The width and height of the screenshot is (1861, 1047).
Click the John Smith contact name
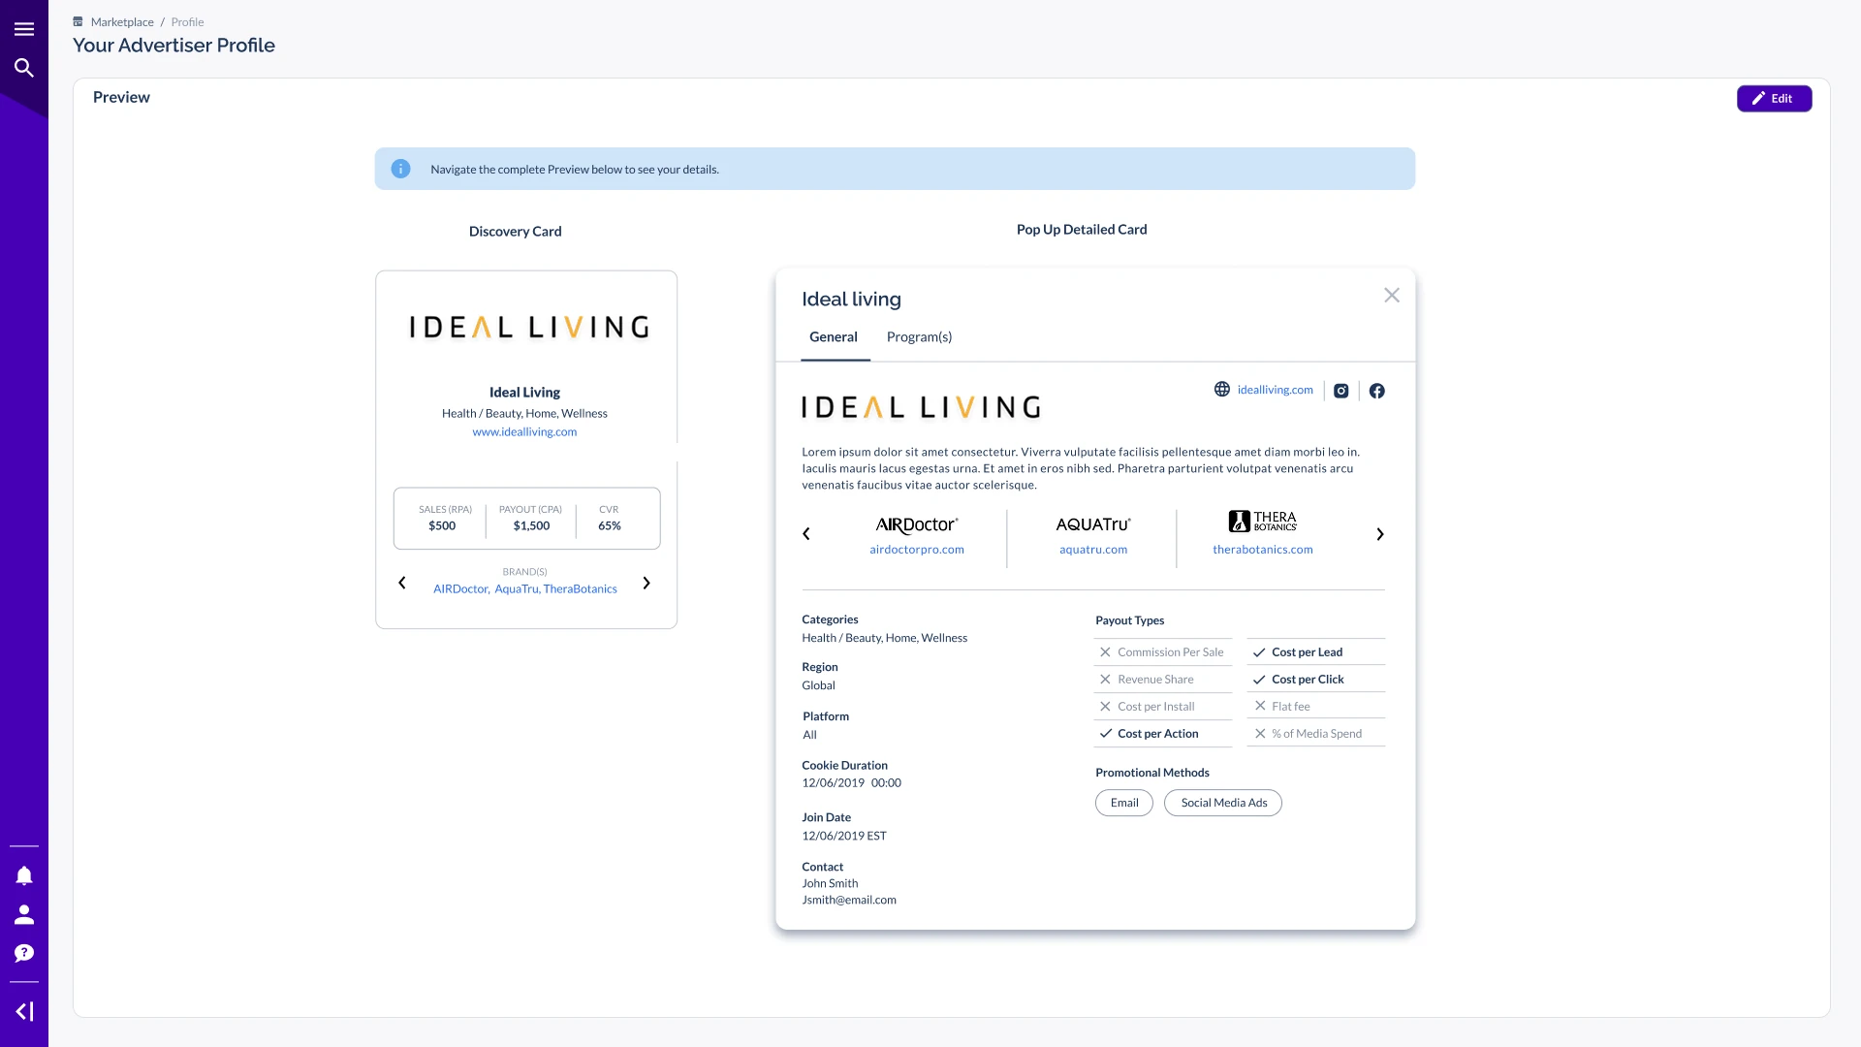click(x=830, y=884)
